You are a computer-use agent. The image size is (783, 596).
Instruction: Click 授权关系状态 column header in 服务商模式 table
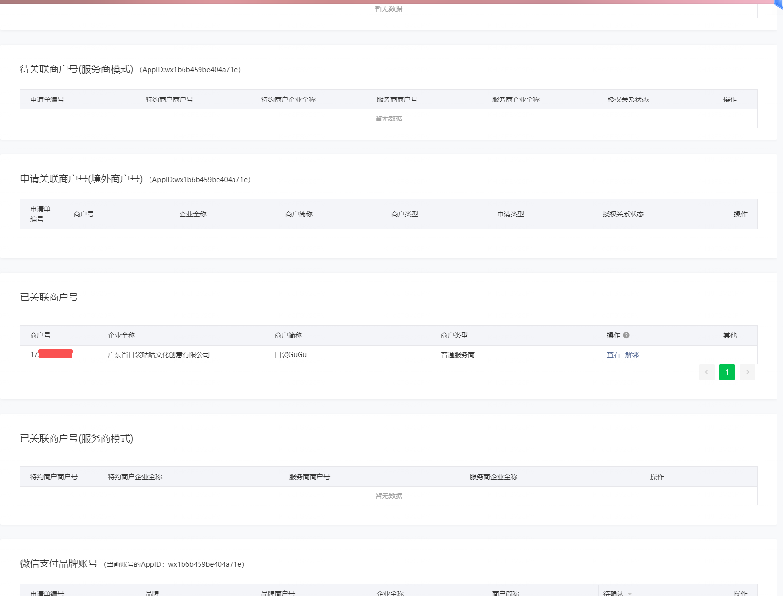click(x=628, y=99)
